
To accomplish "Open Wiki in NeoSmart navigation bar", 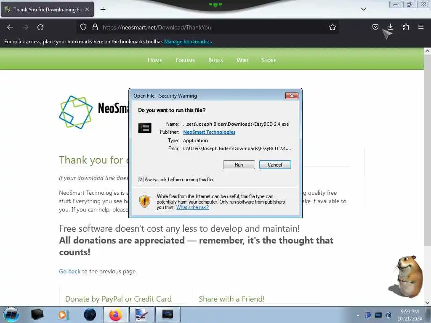I will click(242, 60).
